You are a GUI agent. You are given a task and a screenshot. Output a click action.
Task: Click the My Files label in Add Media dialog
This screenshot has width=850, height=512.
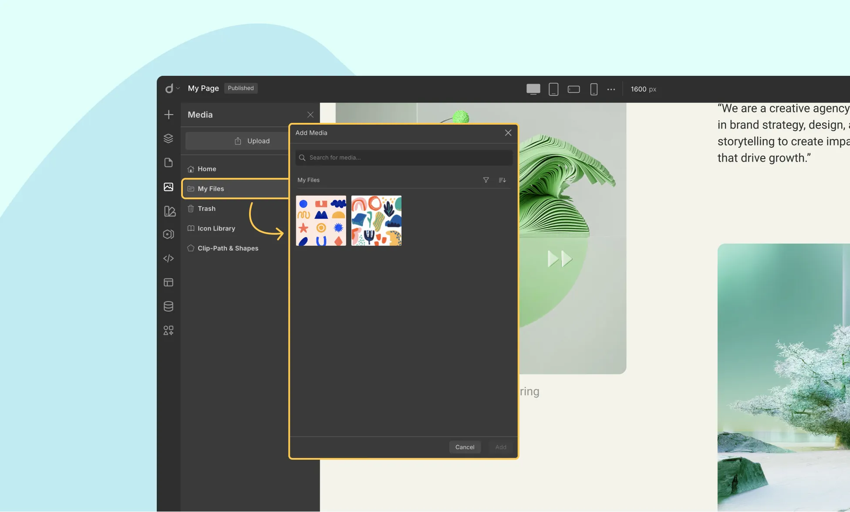pyautogui.click(x=308, y=180)
